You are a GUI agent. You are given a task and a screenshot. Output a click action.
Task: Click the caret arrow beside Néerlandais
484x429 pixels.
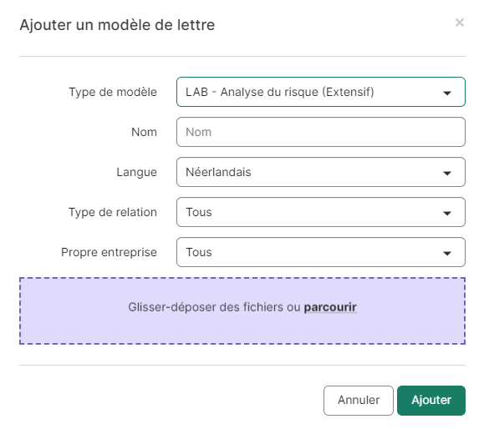[447, 173]
